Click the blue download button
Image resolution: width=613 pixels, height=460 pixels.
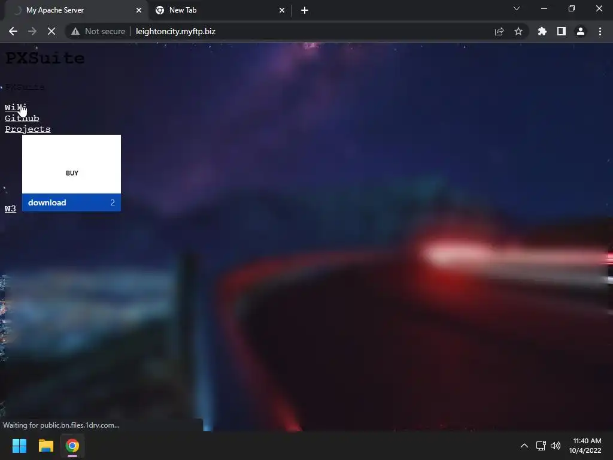tap(72, 202)
